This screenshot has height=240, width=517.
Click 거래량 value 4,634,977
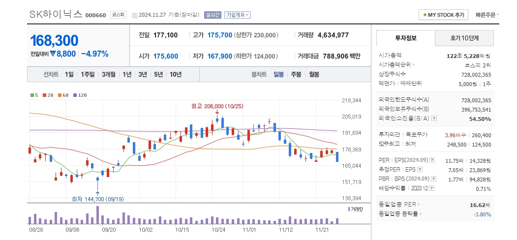click(x=333, y=35)
